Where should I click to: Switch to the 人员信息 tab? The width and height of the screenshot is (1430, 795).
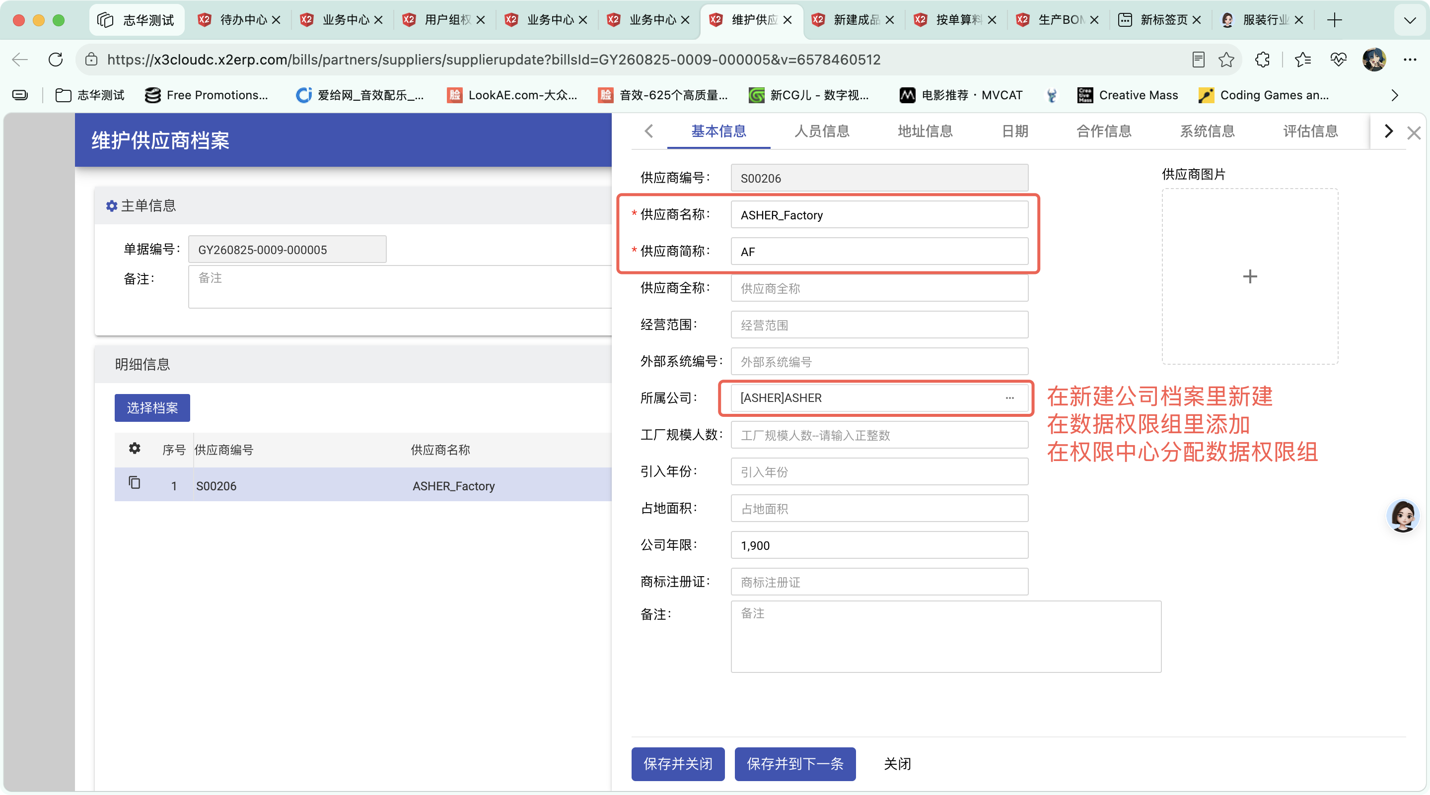coord(821,132)
